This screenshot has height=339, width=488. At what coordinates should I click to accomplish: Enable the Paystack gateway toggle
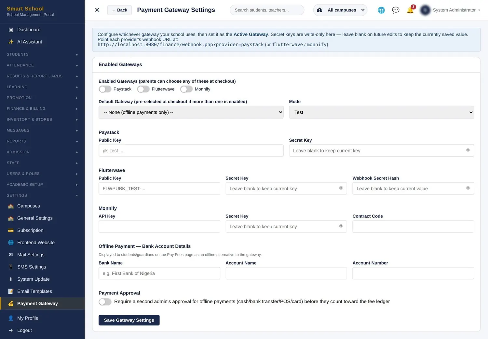tap(105, 89)
